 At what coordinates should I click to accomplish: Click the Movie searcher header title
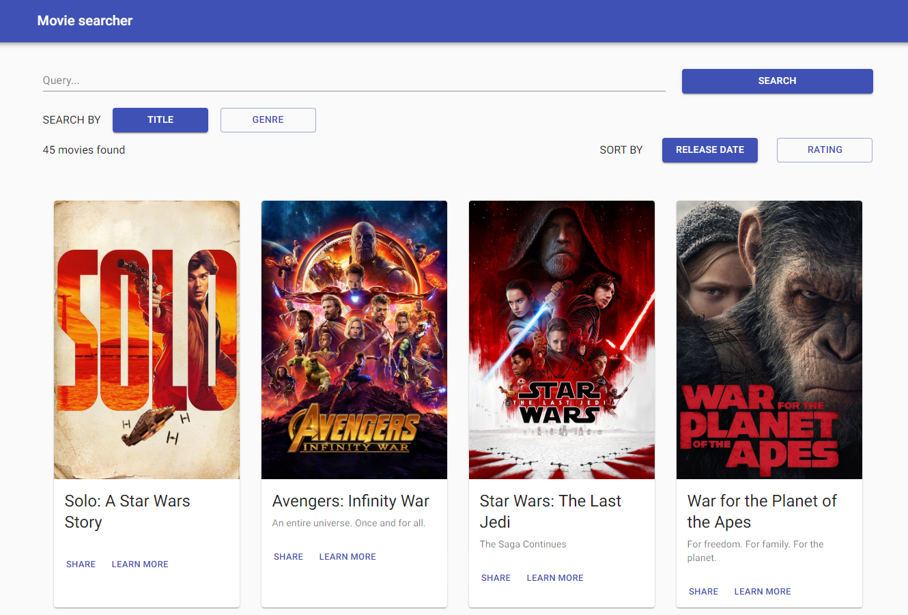click(85, 20)
